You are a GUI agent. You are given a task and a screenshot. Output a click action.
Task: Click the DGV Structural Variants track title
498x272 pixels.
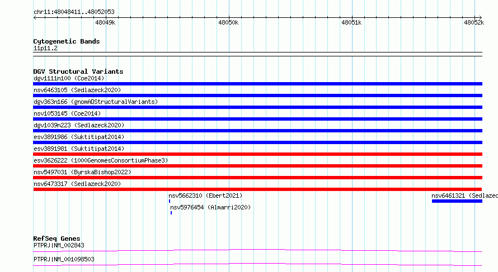tap(78, 71)
